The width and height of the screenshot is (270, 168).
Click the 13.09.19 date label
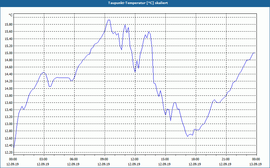tap(255, 164)
